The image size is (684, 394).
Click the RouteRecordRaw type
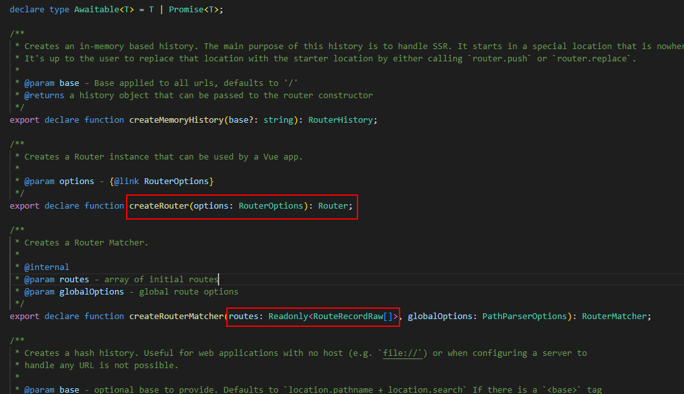pos(348,316)
